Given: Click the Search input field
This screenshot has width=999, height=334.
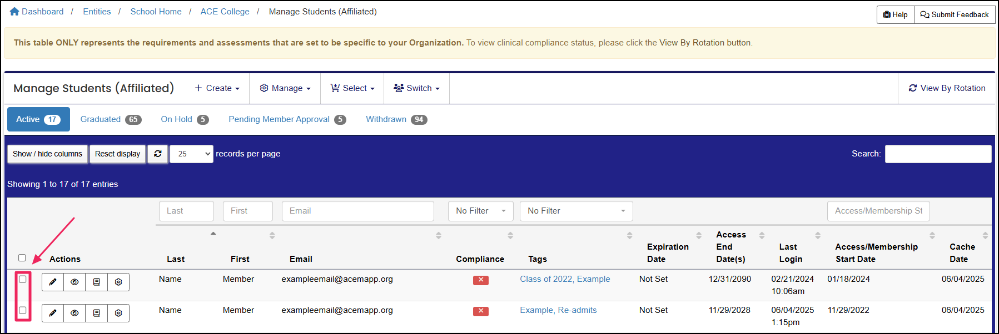Looking at the screenshot, I should (x=938, y=154).
